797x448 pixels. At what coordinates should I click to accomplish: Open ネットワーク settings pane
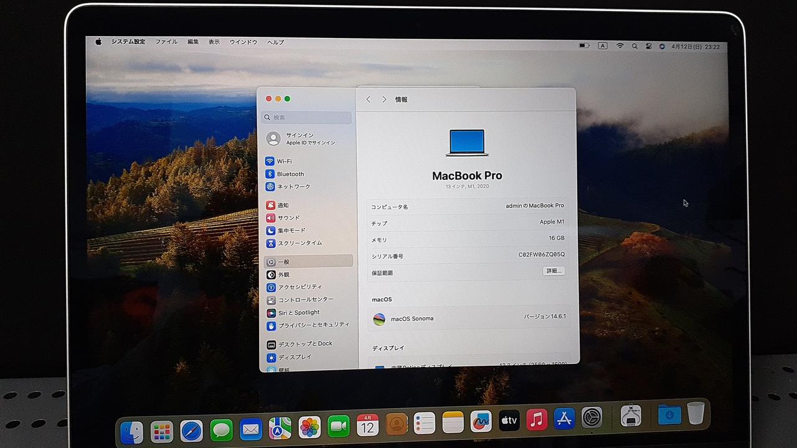[x=293, y=187]
